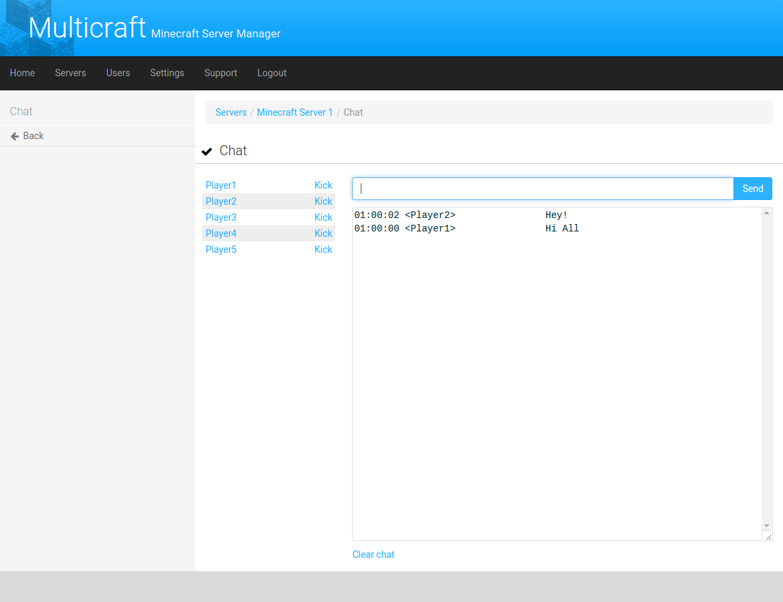Click the chat log scroll down arrow
Viewport: 783px width, 602px height.
tap(766, 526)
